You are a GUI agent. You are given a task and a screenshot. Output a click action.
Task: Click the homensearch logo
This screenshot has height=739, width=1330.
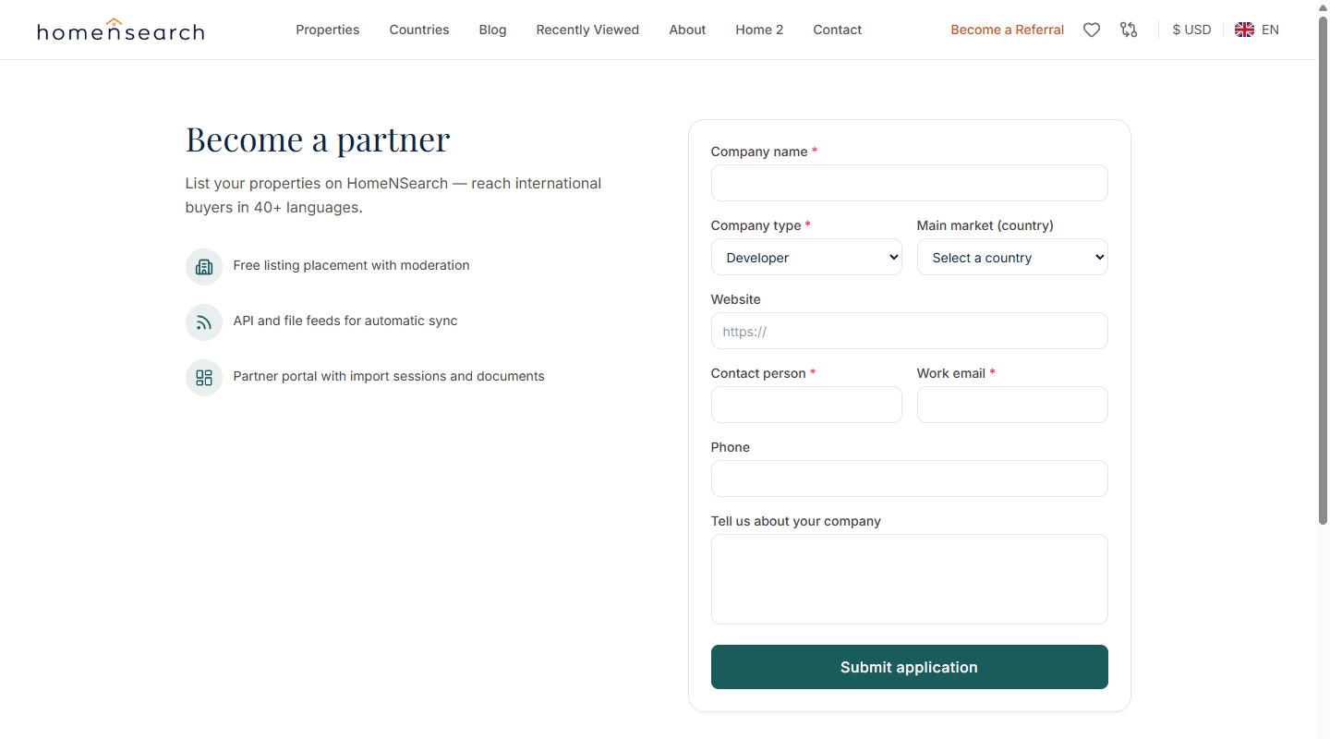(121, 30)
